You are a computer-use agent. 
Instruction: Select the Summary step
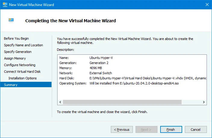coord(11,85)
